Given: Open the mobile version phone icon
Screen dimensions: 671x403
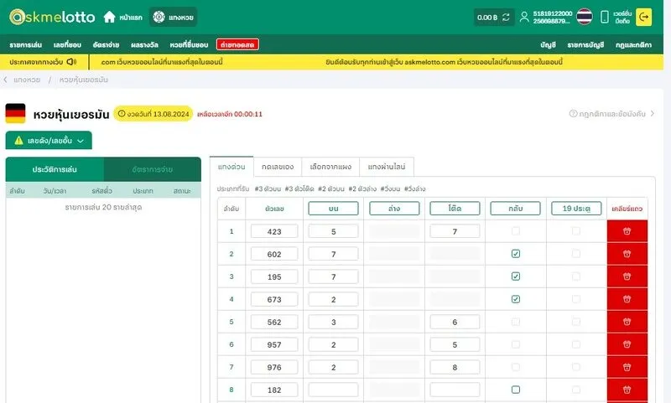Looking at the screenshot, I should tap(604, 17).
